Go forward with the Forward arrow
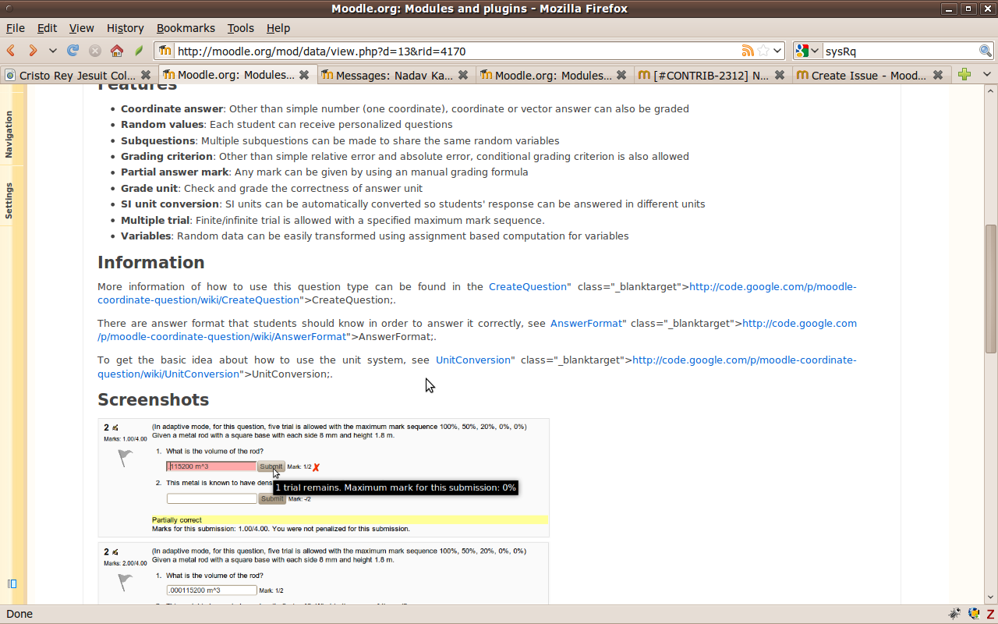Image resolution: width=998 pixels, height=624 pixels. coord(33,51)
